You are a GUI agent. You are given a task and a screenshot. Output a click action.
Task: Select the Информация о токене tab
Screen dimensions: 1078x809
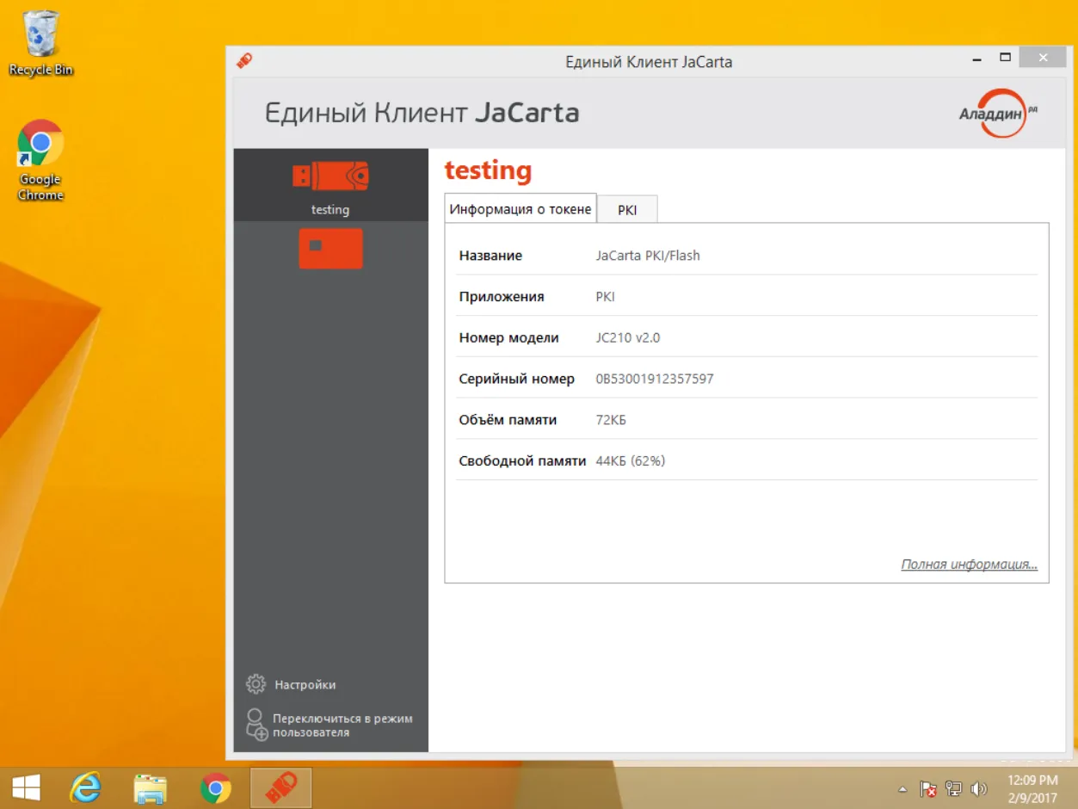(x=521, y=209)
